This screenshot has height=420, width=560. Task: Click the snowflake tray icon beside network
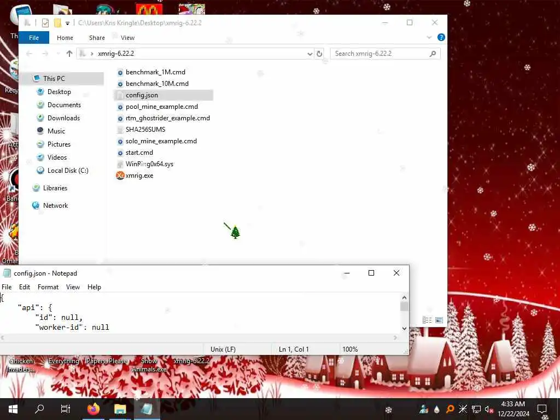point(463,409)
